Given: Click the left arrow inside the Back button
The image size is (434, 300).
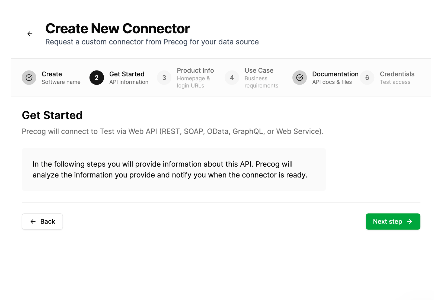Looking at the screenshot, I should [33, 221].
